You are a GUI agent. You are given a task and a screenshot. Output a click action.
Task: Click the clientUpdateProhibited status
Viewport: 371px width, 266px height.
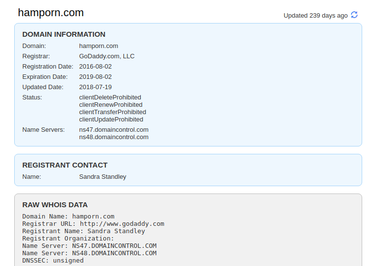(x=111, y=120)
